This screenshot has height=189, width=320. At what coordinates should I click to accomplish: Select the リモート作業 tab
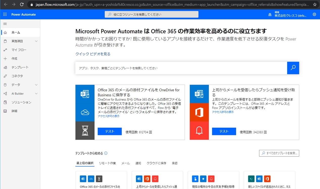point(108,163)
